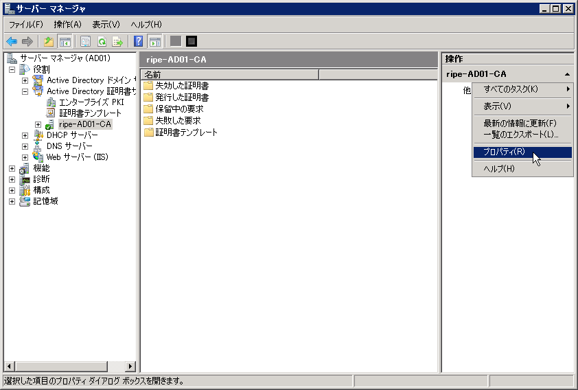578x390 pixels.
Task: Click the Web サーバー (IIS) tree icon
Action: coord(38,157)
